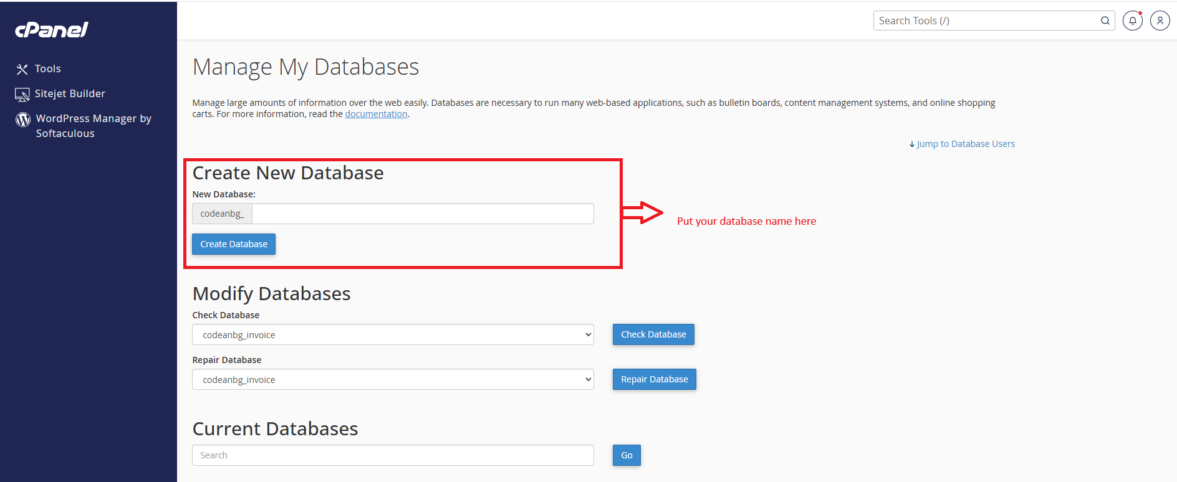Click the New Database name field
The height and width of the screenshot is (482, 1177).
pos(423,214)
